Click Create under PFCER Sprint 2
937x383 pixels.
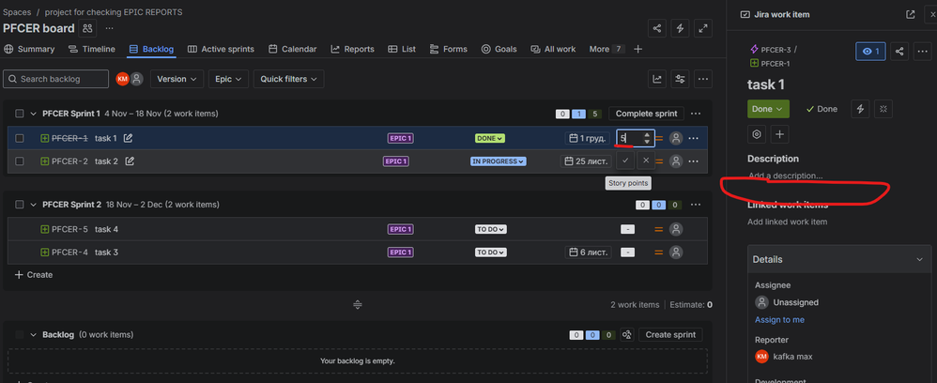34,275
